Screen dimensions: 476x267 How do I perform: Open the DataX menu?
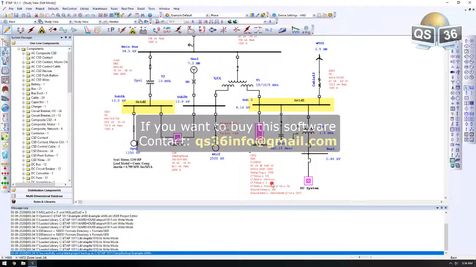[141, 9]
